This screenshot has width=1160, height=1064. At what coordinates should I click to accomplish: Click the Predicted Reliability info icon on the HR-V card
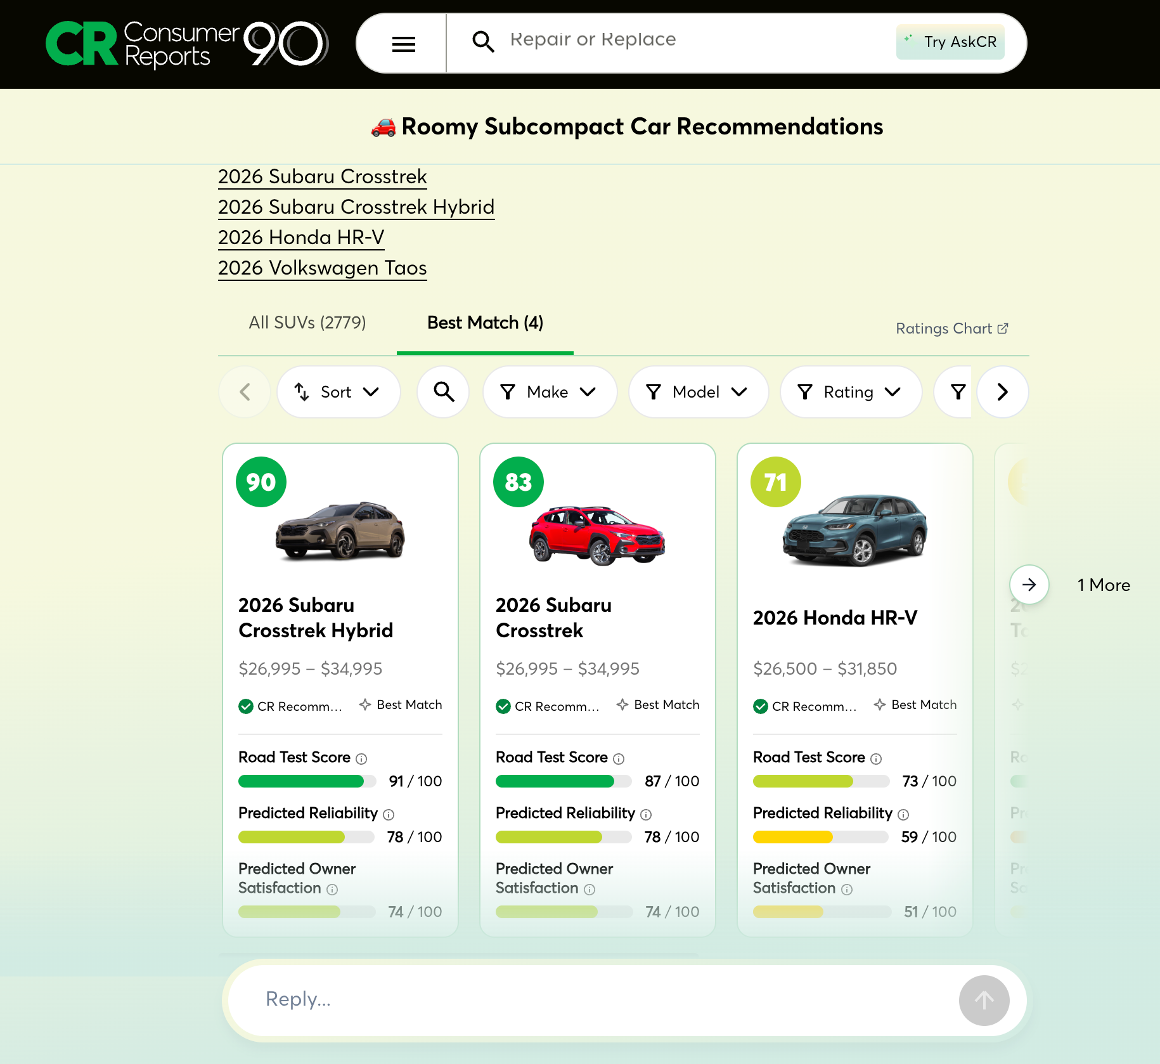[903, 815]
